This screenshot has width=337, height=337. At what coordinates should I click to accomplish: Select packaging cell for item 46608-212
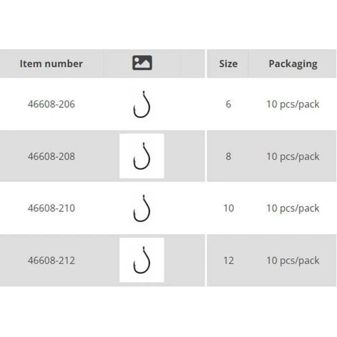pos(293,260)
